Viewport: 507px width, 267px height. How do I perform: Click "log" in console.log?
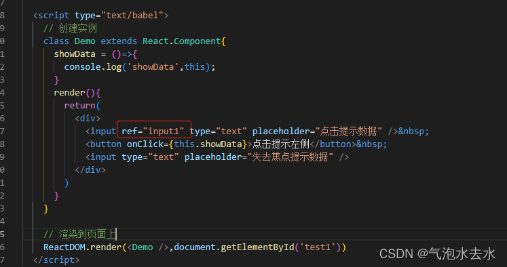pos(114,67)
